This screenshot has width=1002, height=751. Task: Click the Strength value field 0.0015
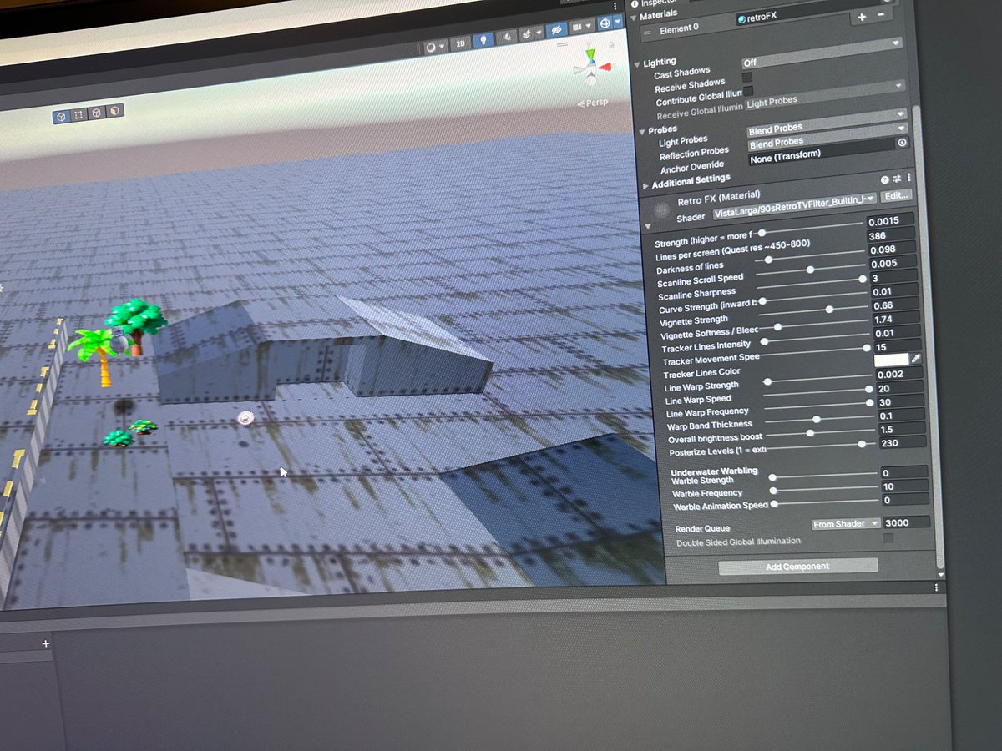[x=890, y=221]
